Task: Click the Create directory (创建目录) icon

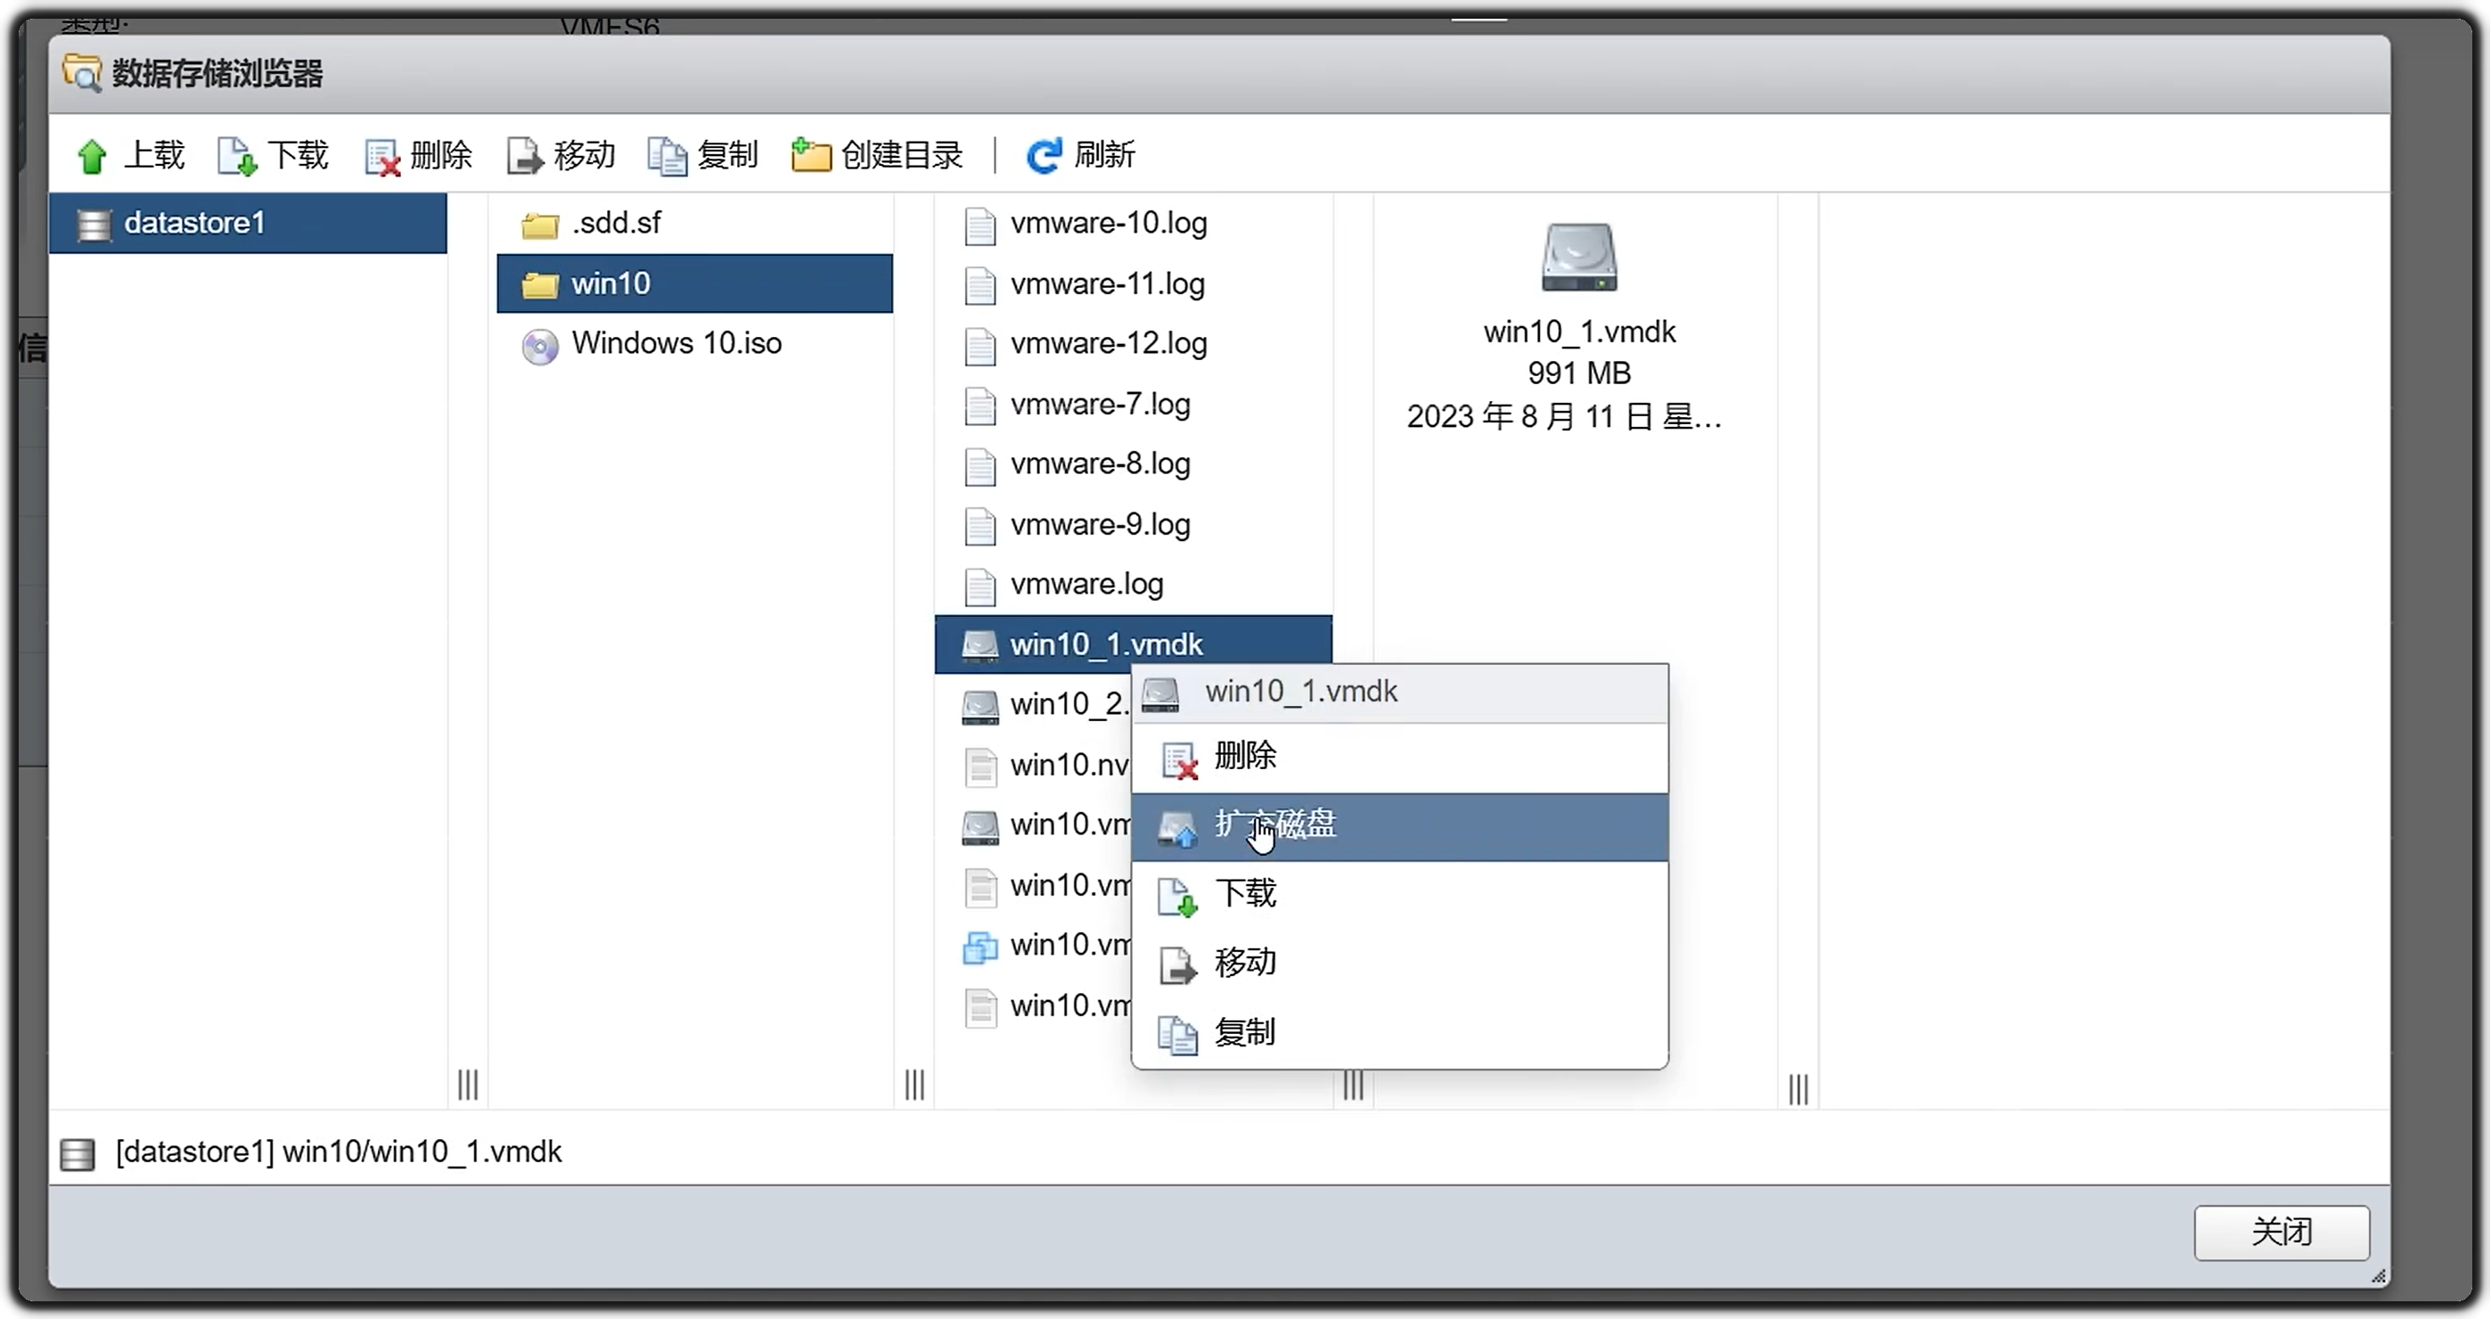Action: (810, 156)
